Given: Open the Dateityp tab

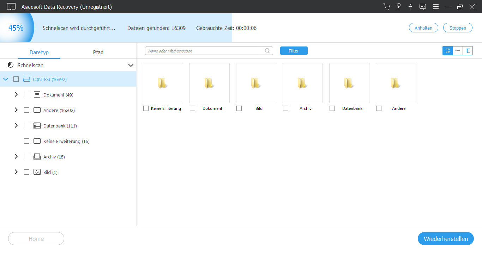Looking at the screenshot, I should point(39,52).
